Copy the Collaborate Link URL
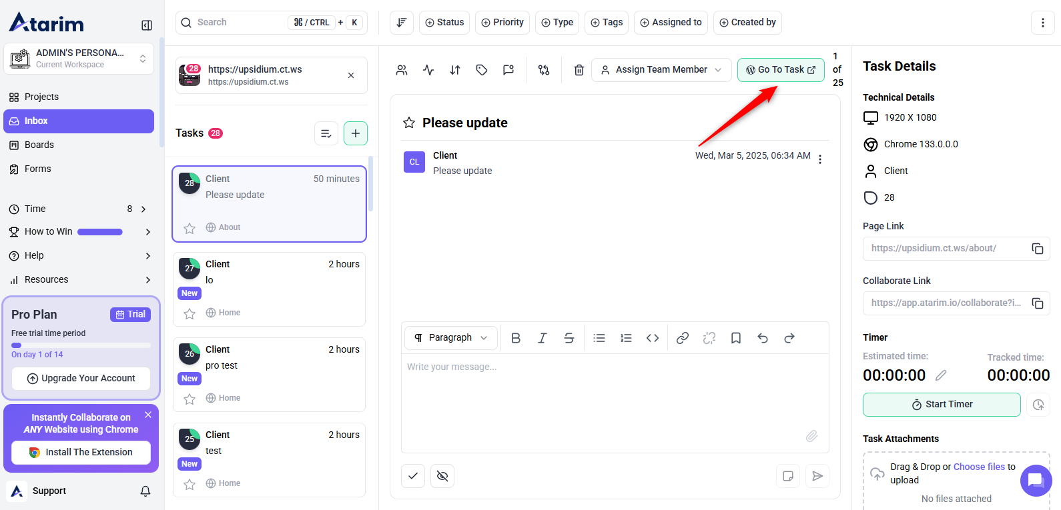The height and width of the screenshot is (510, 1061). point(1037,303)
